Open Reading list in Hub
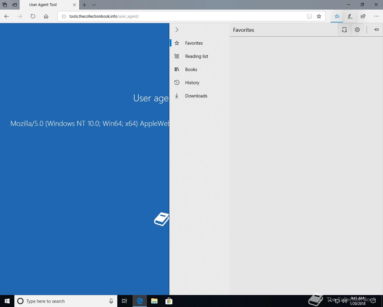 tap(200, 56)
